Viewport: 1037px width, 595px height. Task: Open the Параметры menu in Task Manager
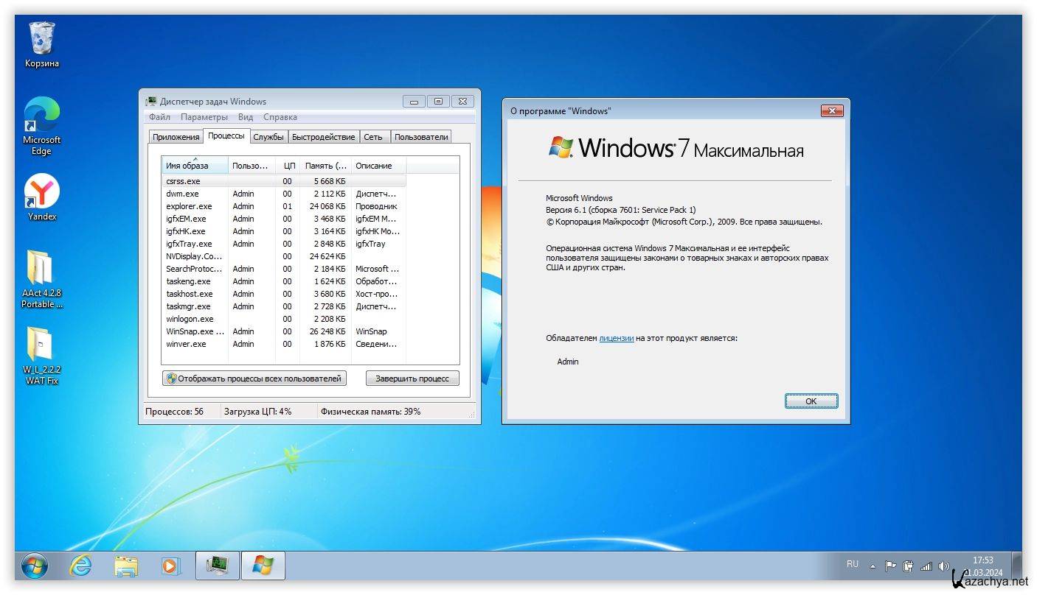pos(204,117)
